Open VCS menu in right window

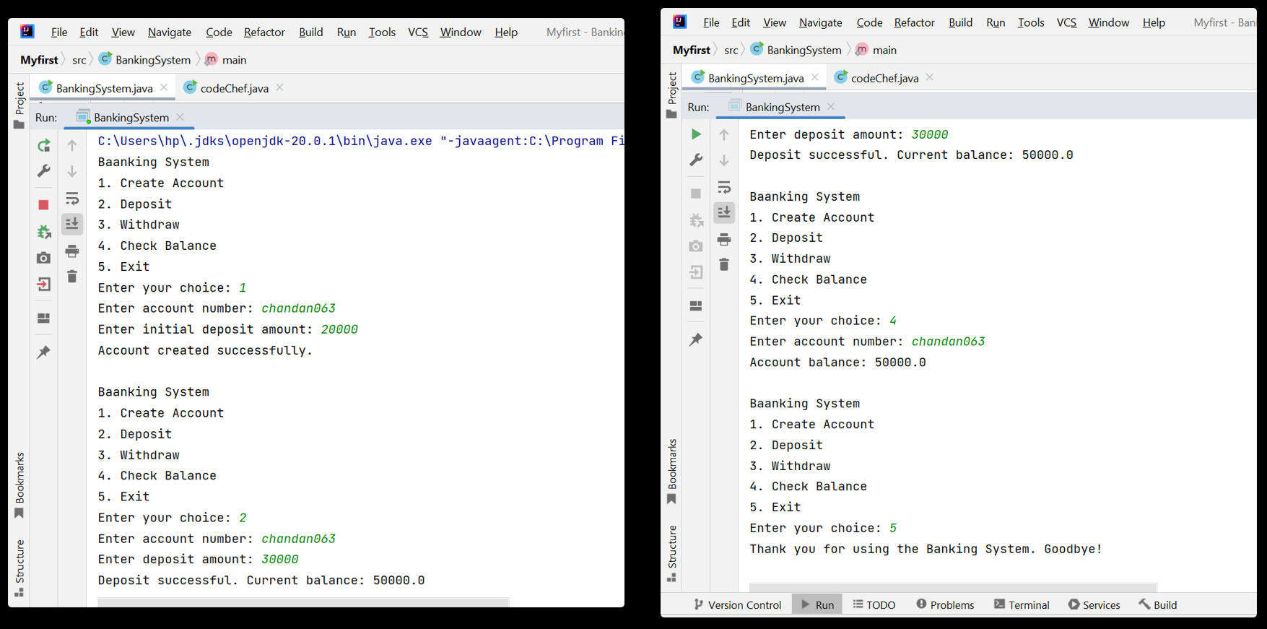[1066, 22]
